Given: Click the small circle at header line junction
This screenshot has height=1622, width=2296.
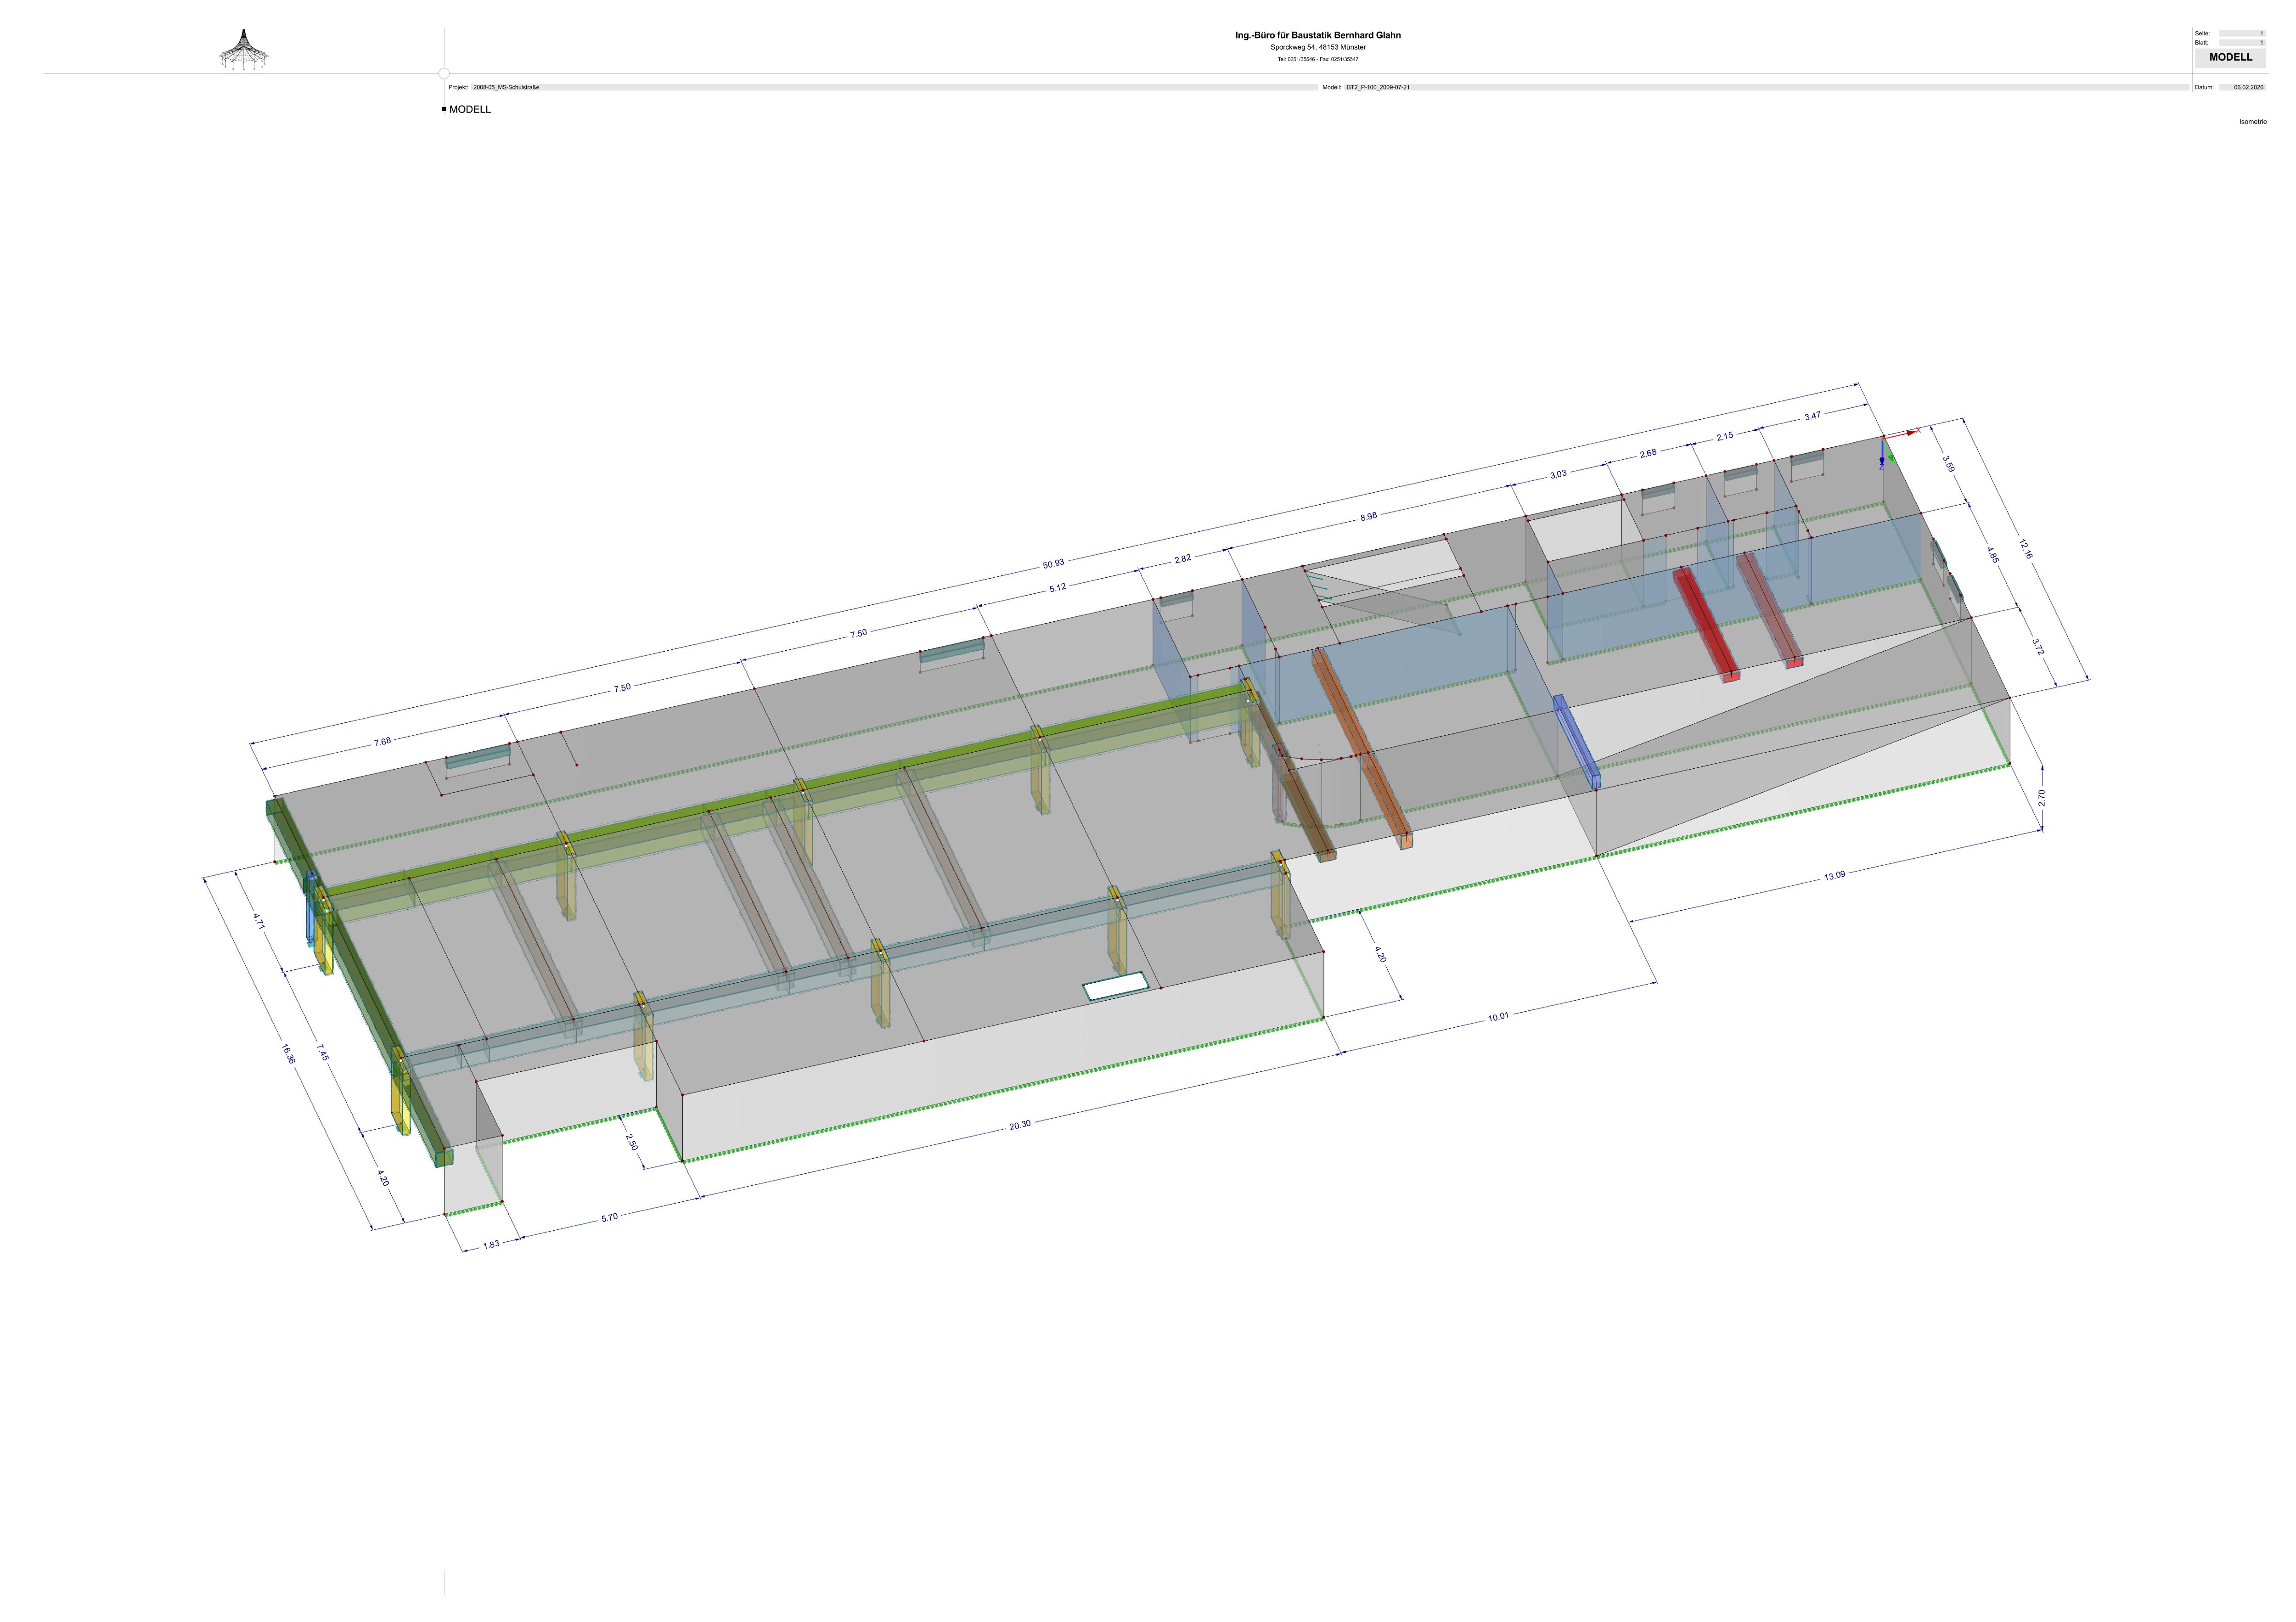Looking at the screenshot, I should [x=444, y=73].
